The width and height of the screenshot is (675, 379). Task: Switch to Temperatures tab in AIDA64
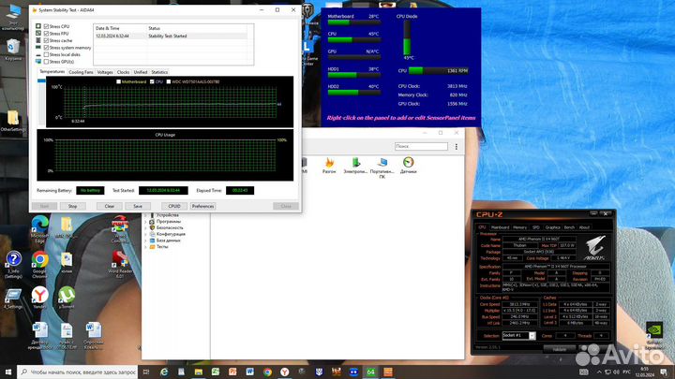click(52, 72)
